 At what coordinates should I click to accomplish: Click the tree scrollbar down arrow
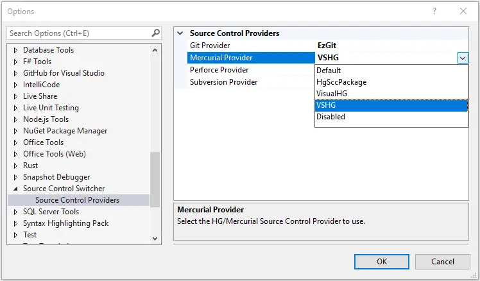click(x=155, y=238)
